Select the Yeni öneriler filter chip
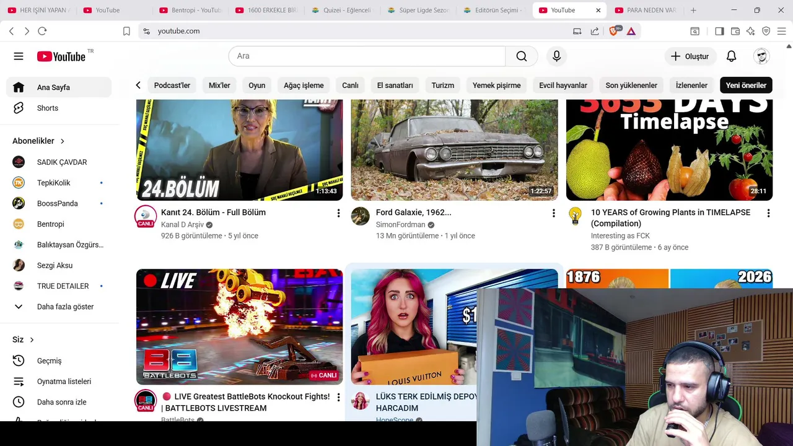793x446 pixels. pyautogui.click(x=746, y=85)
